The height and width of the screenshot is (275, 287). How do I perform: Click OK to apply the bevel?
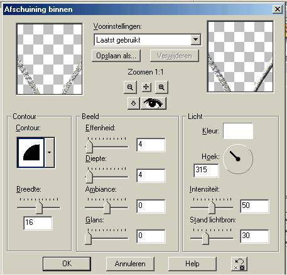[67, 264]
